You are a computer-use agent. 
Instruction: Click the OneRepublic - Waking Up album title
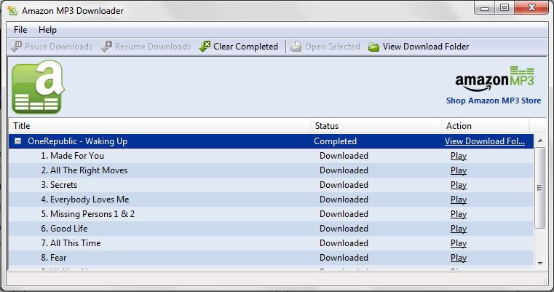click(x=77, y=141)
